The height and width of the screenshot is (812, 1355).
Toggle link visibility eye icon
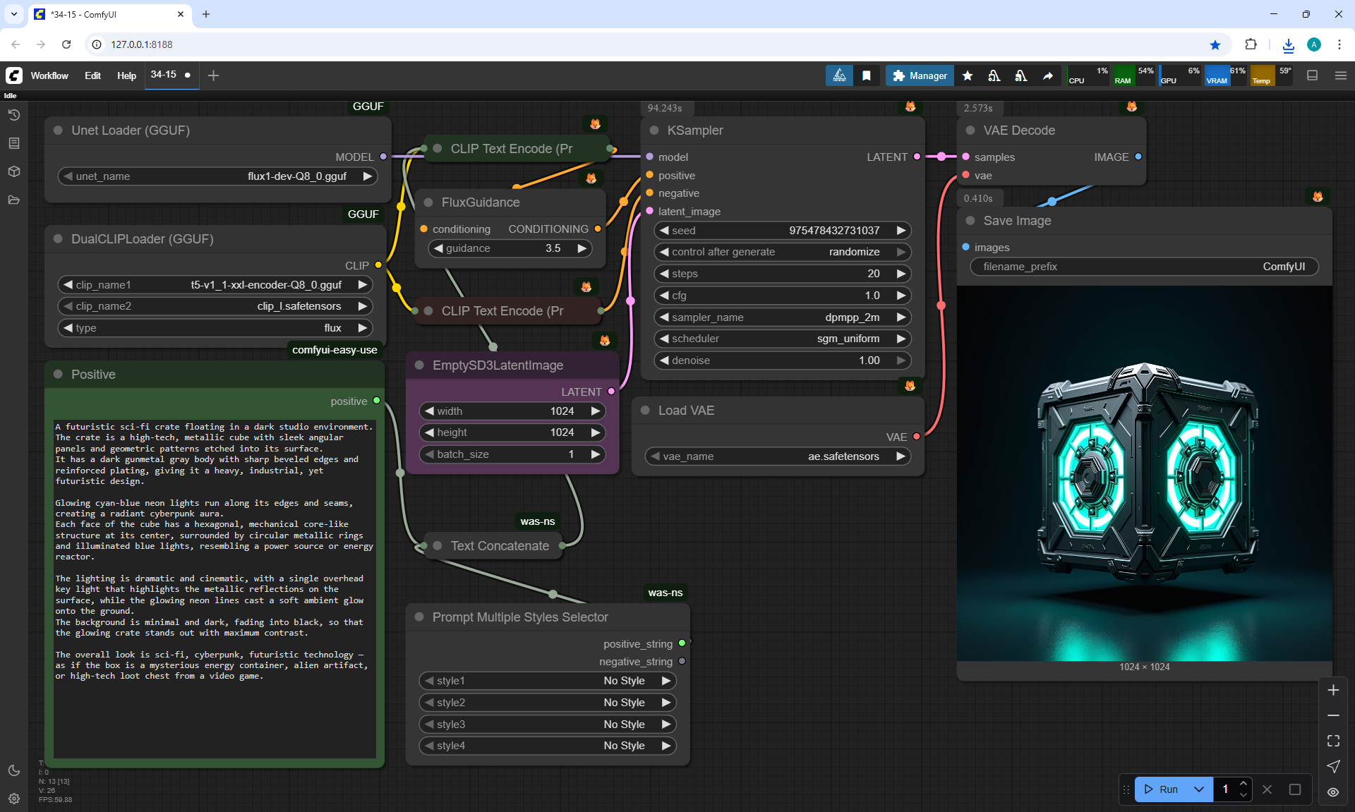coord(1333,792)
